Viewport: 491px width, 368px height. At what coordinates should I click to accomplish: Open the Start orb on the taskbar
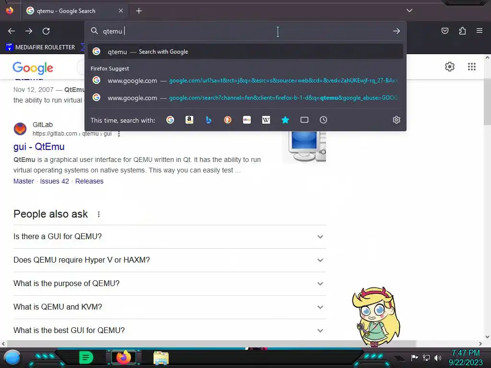12,357
